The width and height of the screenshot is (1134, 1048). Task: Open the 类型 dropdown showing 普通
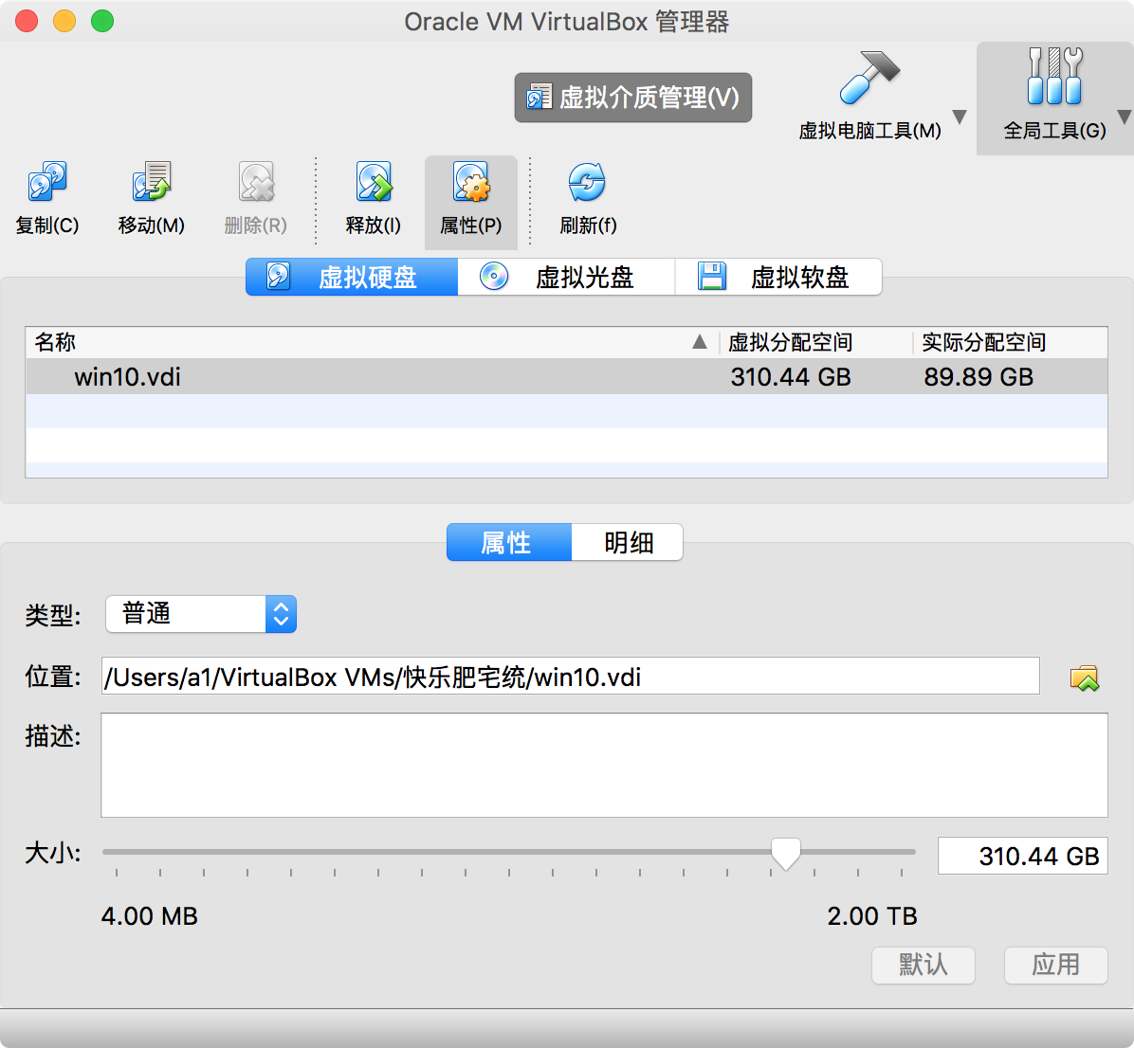(201, 614)
